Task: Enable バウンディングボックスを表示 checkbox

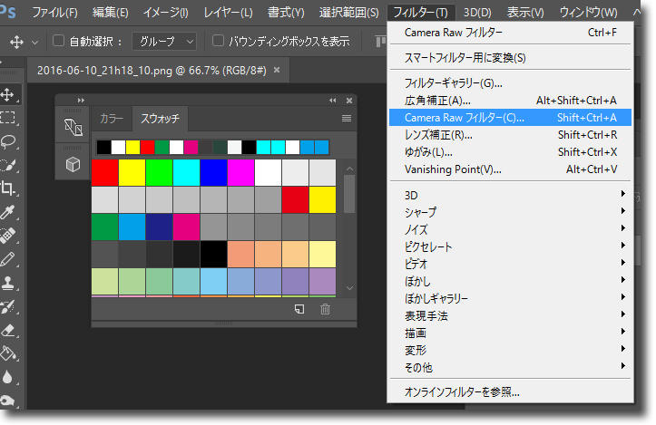Action: point(218,41)
